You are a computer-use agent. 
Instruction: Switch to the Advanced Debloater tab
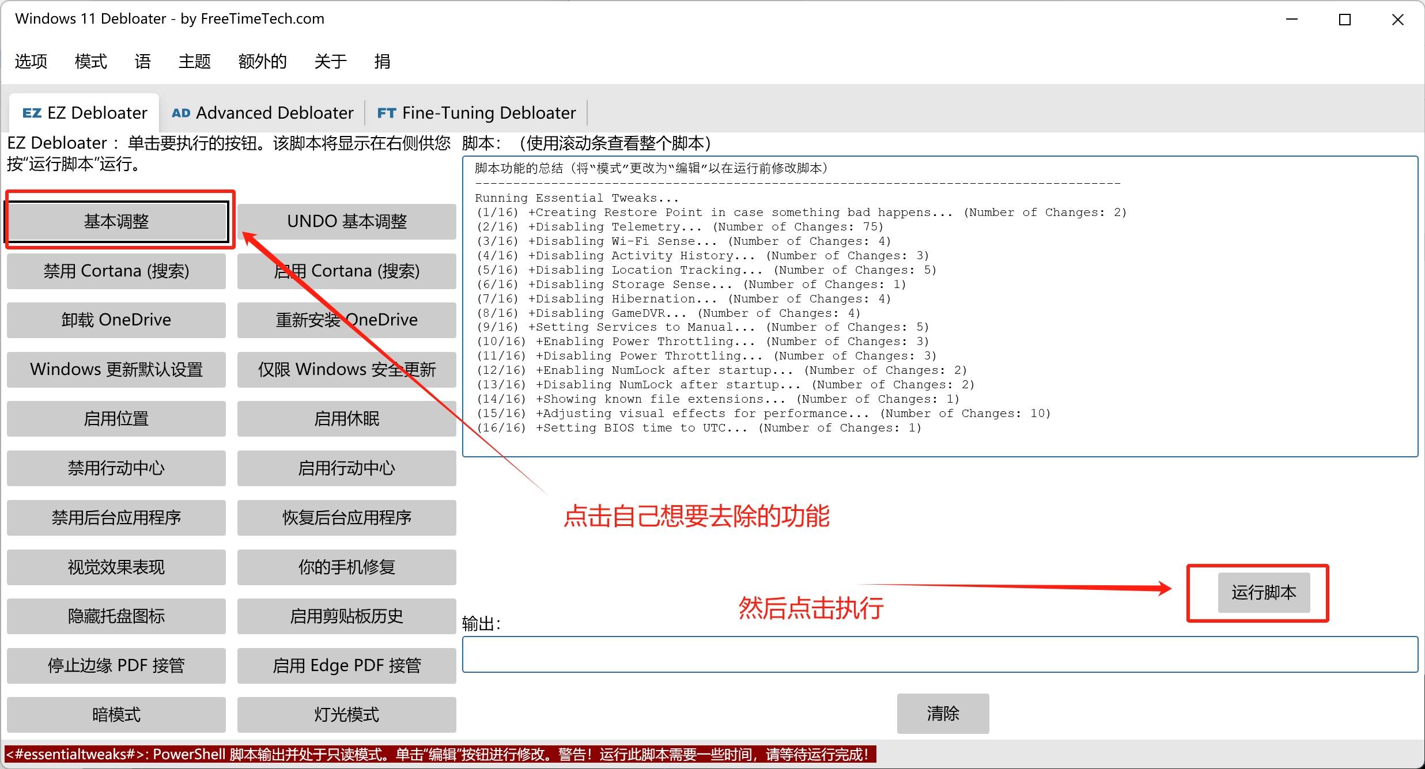(263, 113)
